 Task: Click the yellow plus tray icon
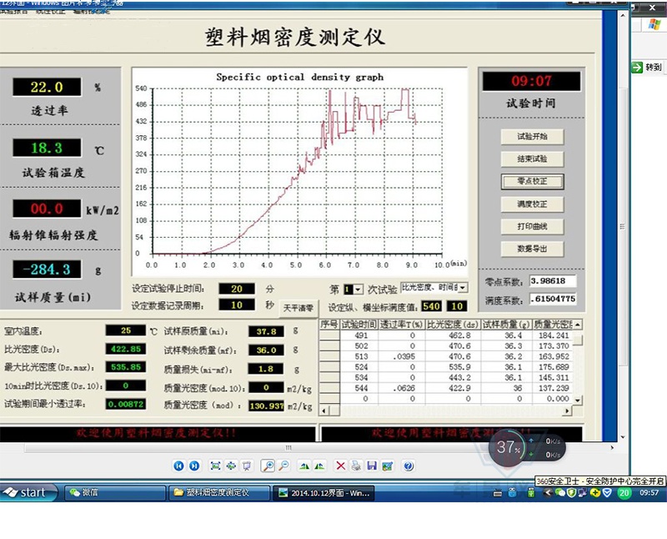[594, 492]
